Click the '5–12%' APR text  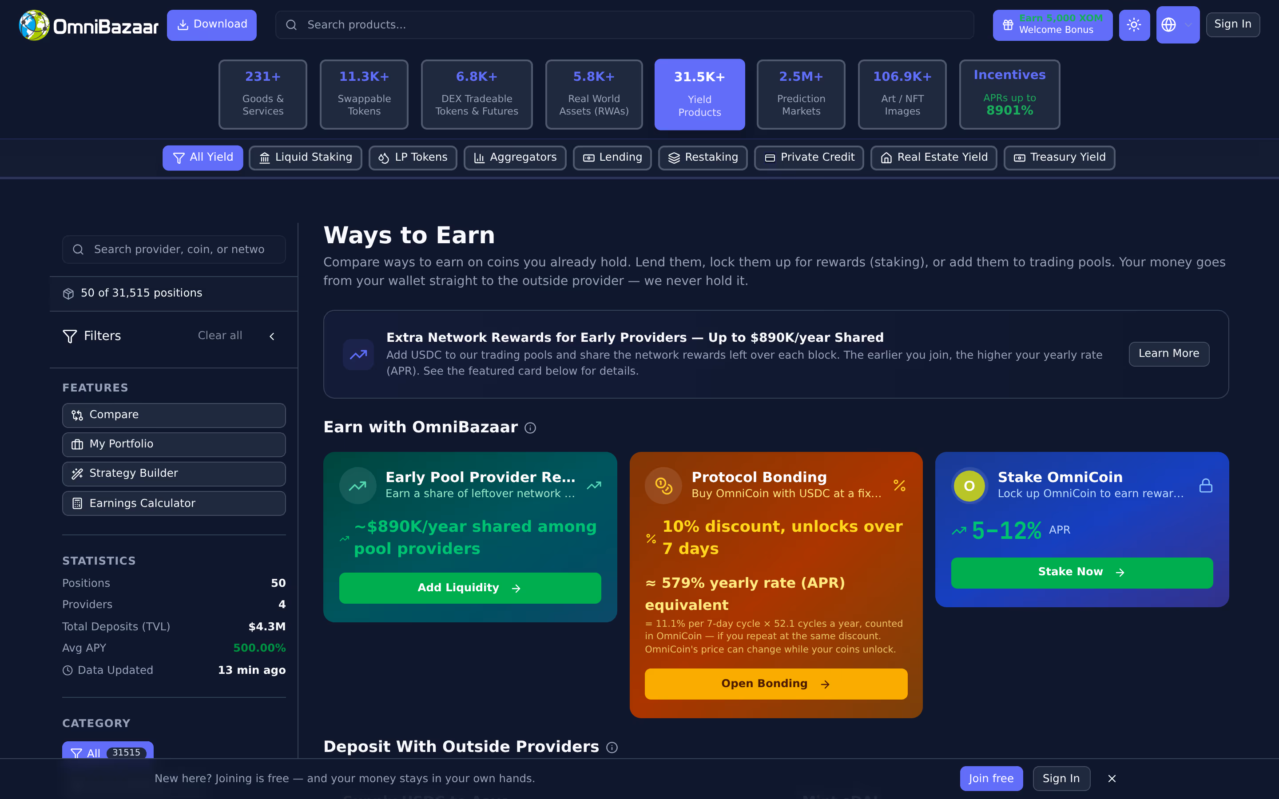(x=1007, y=530)
